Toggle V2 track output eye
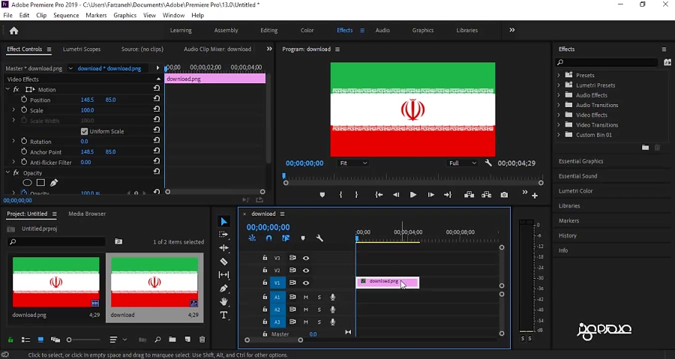Image resolution: width=675 pixels, height=359 pixels. point(306,271)
